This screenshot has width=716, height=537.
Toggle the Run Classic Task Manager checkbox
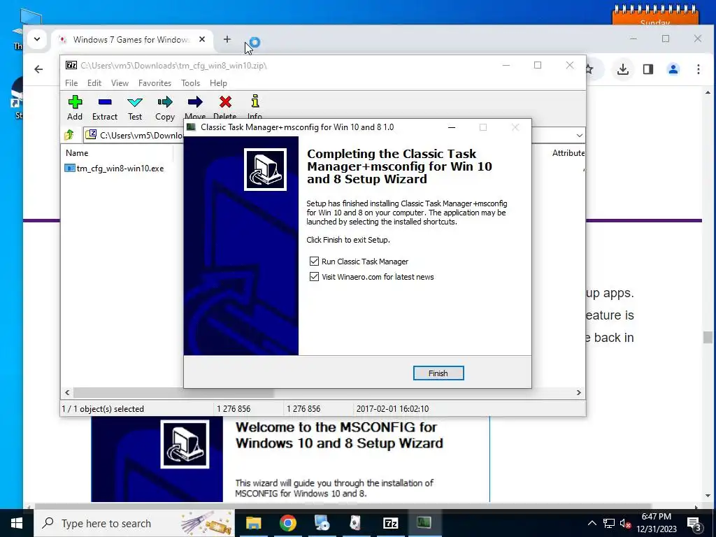coord(314,262)
